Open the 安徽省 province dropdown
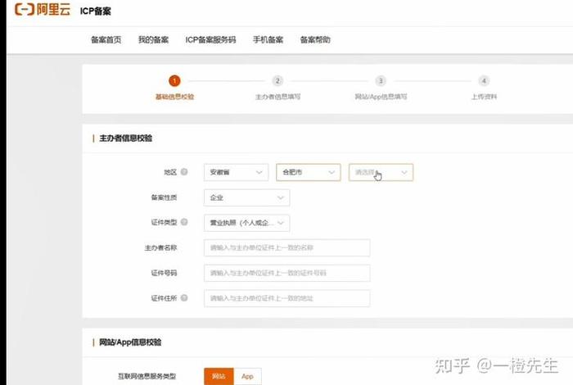The image size is (573, 385). [x=236, y=172]
